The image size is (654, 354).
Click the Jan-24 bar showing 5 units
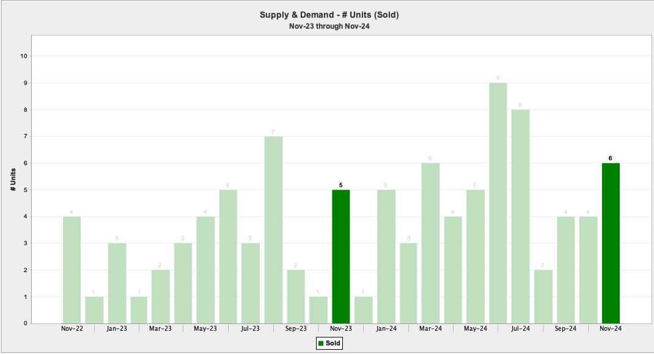pyautogui.click(x=386, y=257)
